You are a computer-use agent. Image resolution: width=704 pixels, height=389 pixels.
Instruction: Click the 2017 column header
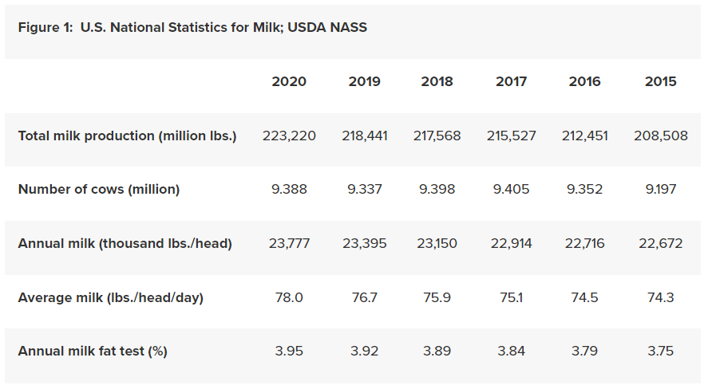point(512,81)
